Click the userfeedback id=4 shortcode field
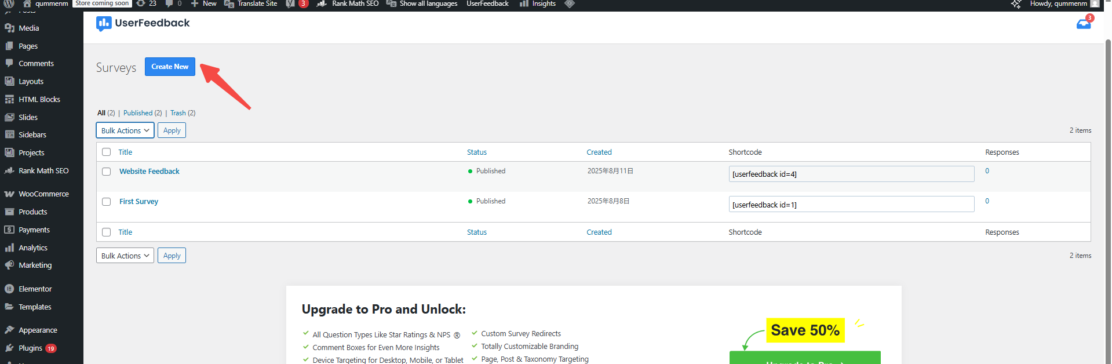 [x=851, y=174]
